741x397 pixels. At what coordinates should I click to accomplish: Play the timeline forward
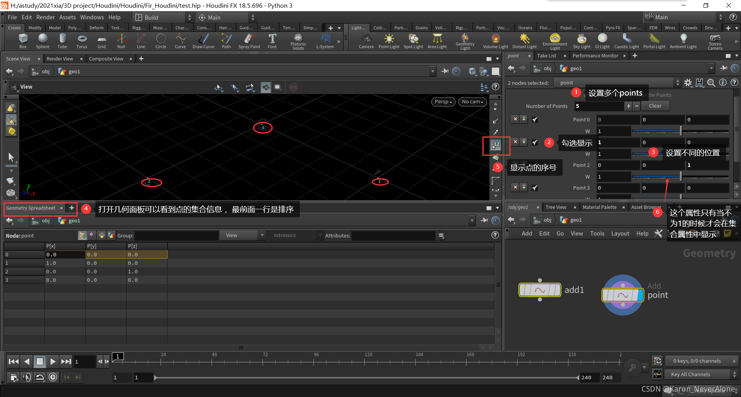point(53,361)
